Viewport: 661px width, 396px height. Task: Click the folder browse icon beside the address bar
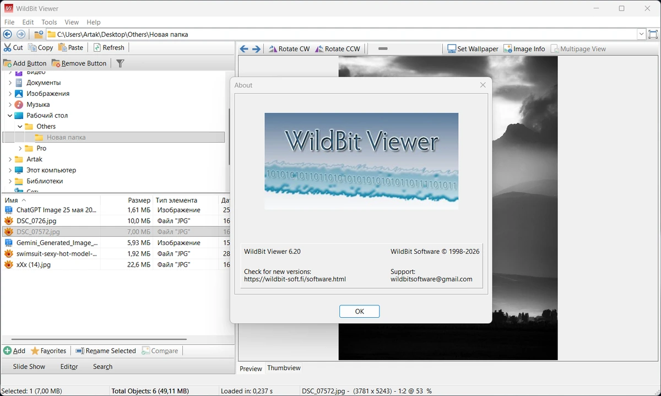pos(39,34)
